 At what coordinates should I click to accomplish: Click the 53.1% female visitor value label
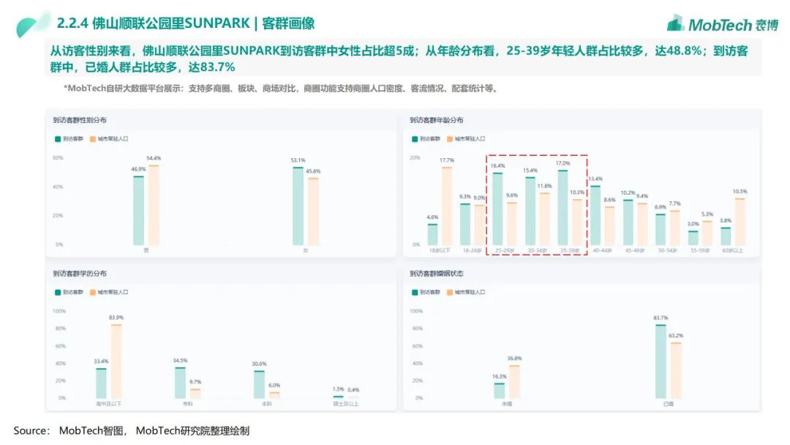[x=298, y=160]
